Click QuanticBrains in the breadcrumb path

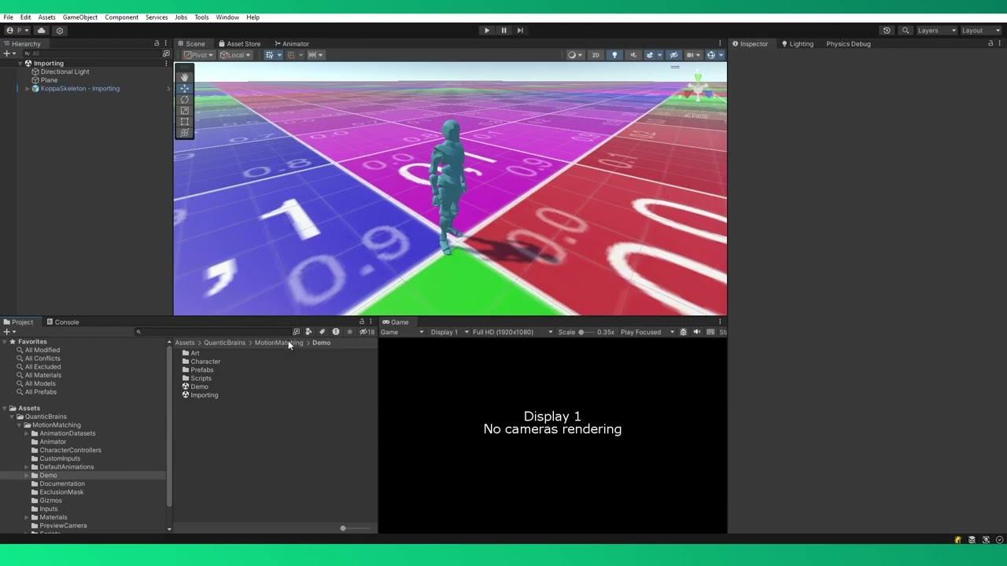224,343
